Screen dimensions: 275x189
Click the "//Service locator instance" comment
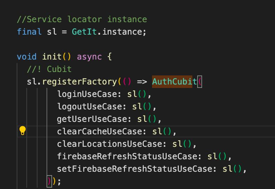pos(82,19)
